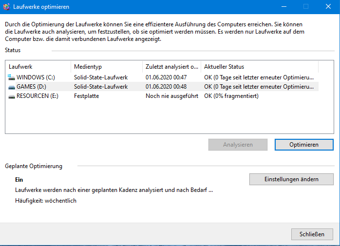Click the Zuletzt analysiert column header
Screen dimensions: 340x246
pos(172,67)
